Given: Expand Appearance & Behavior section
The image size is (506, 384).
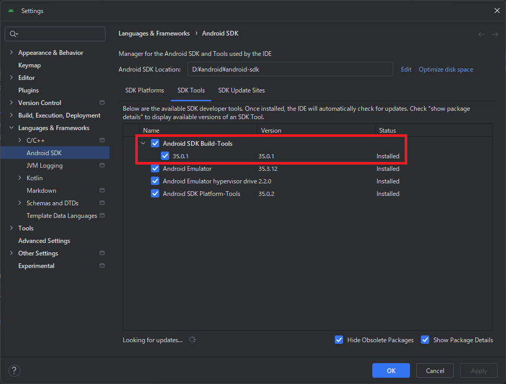Looking at the screenshot, I should click(11, 53).
